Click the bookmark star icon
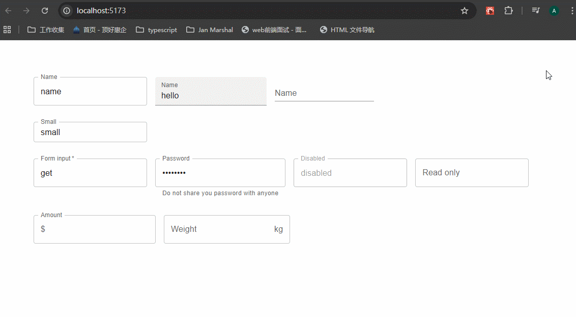The height and width of the screenshot is (317, 576). click(464, 11)
